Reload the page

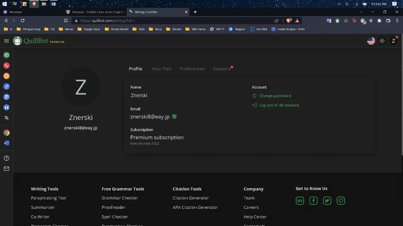[23, 21]
